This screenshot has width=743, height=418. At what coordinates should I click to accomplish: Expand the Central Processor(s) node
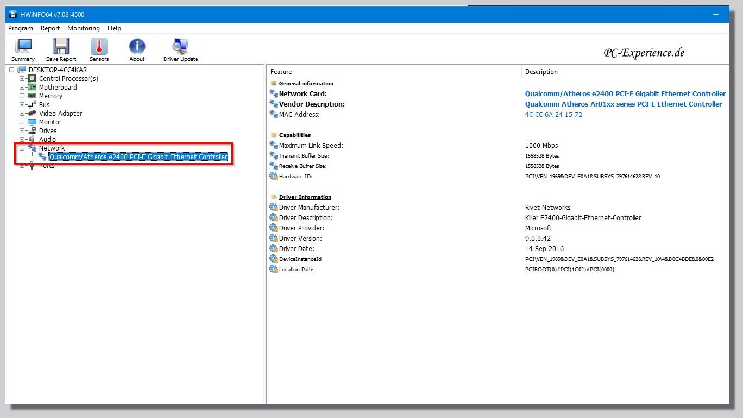pos(22,79)
